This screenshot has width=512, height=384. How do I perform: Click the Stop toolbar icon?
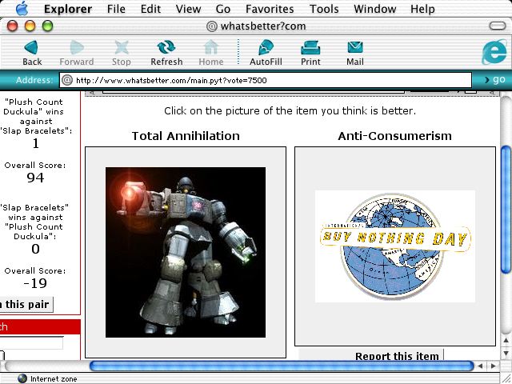coord(122,48)
